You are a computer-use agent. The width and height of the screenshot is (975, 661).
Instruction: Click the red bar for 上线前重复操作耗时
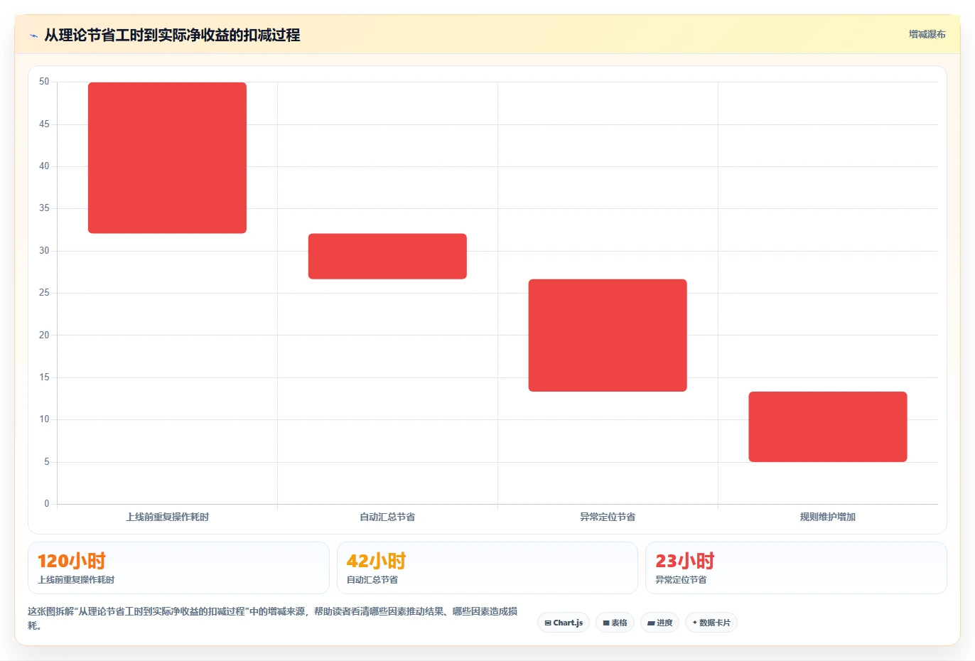(167, 158)
